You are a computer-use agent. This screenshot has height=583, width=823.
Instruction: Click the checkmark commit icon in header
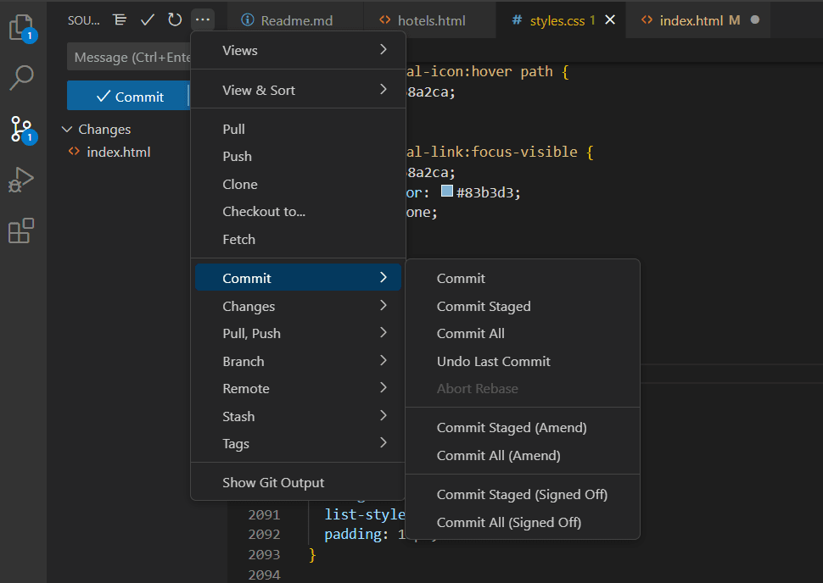(148, 20)
